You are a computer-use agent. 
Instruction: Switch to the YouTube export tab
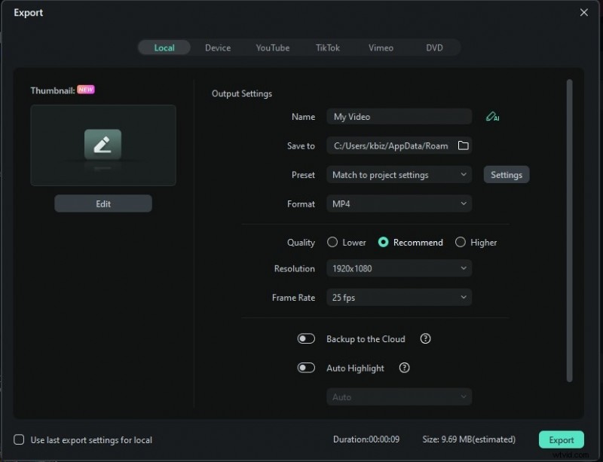pyautogui.click(x=272, y=47)
